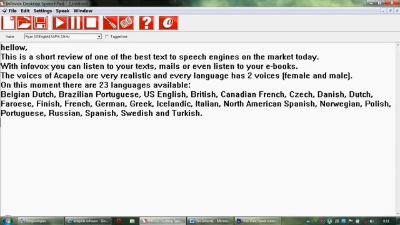Click the Opera icon in the taskbar
The height and width of the screenshot is (225, 400).
(x=119, y=221)
